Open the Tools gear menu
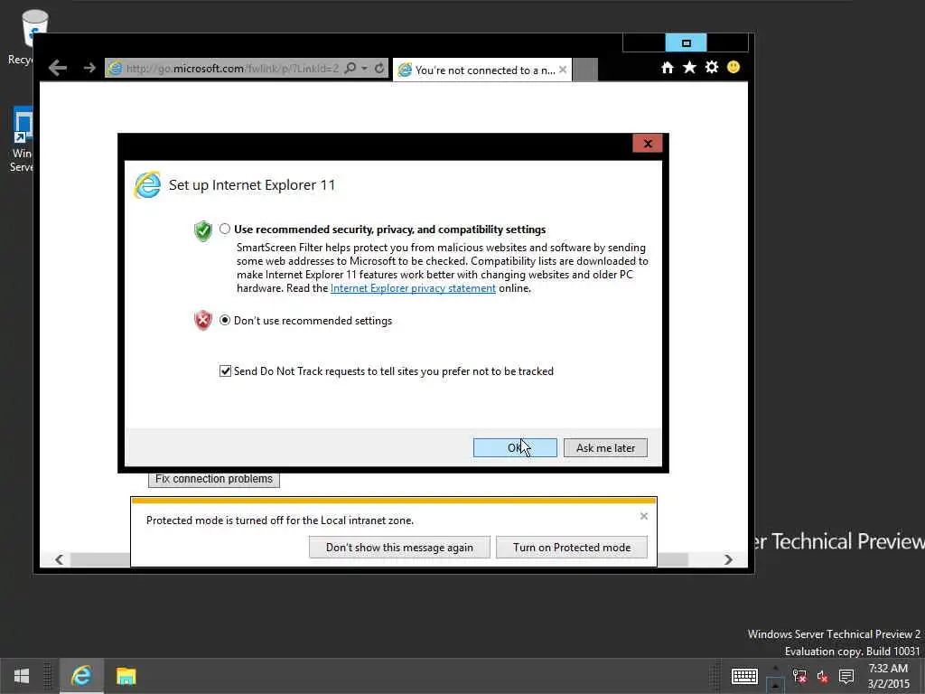The height and width of the screenshot is (694, 925). (712, 67)
